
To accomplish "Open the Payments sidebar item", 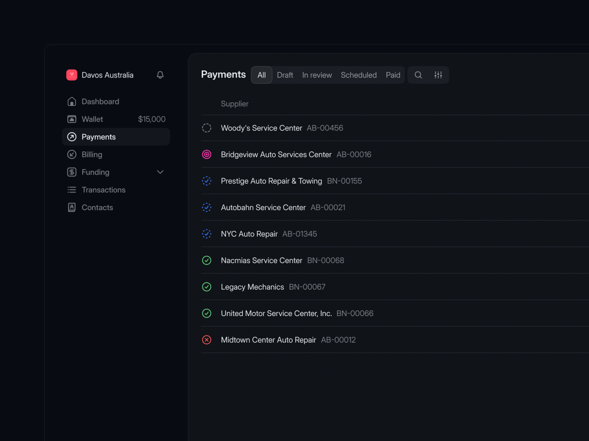I will [x=99, y=137].
